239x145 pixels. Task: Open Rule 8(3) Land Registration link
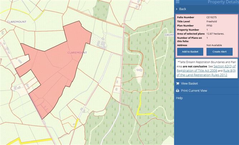coord(206,73)
